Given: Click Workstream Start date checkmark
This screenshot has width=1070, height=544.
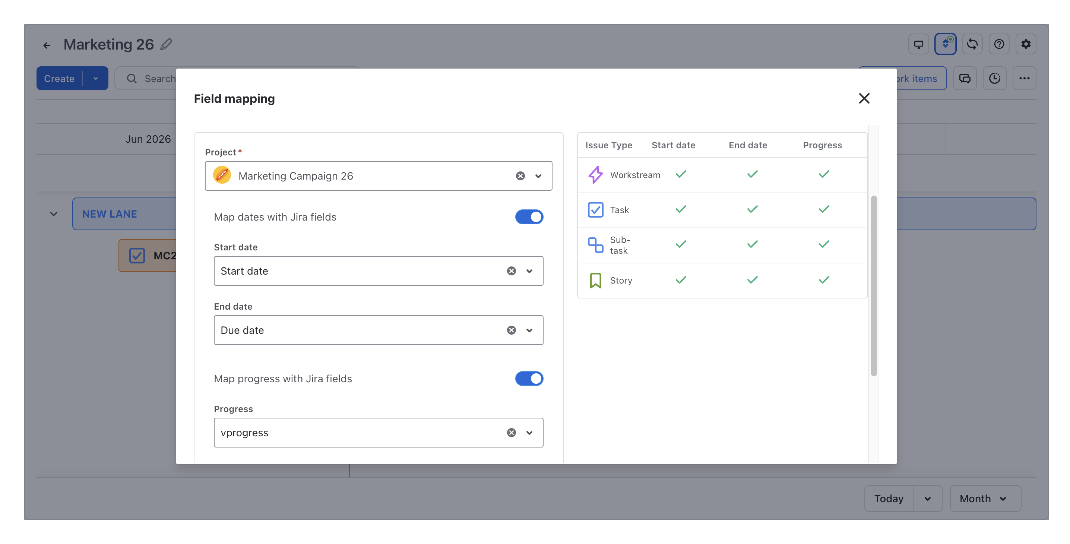Looking at the screenshot, I should [x=681, y=174].
